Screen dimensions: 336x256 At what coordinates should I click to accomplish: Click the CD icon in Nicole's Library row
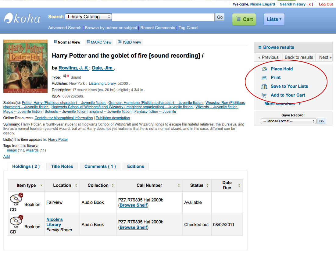click(x=16, y=221)
